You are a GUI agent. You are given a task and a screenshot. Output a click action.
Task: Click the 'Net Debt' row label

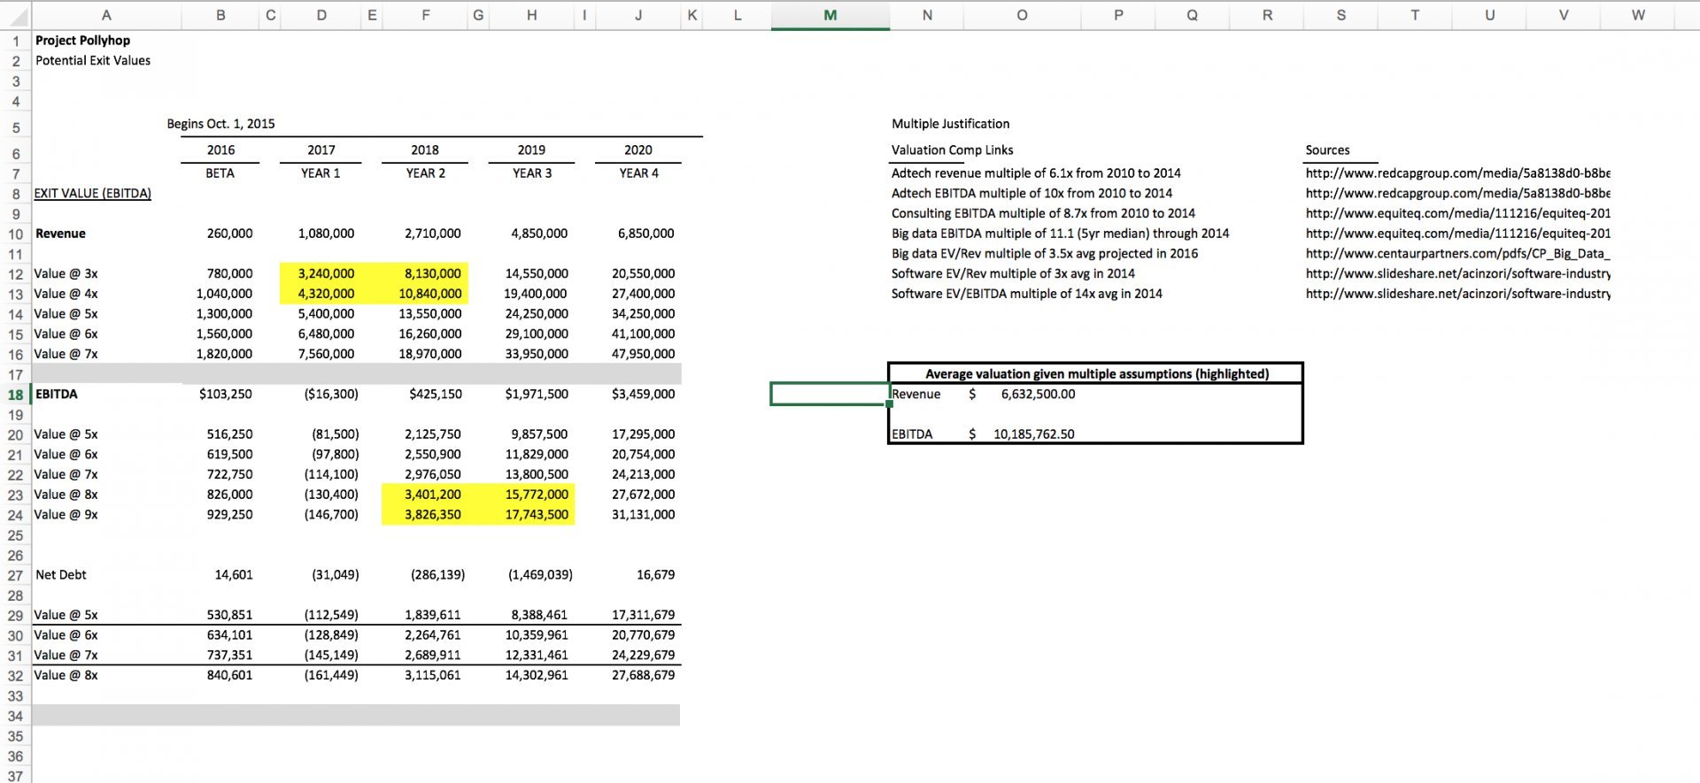pyautogui.click(x=61, y=575)
